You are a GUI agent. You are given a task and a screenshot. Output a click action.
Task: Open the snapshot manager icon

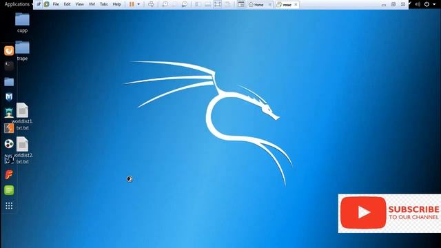(185, 4)
